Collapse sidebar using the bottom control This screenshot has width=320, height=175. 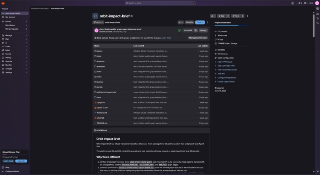coord(11,171)
